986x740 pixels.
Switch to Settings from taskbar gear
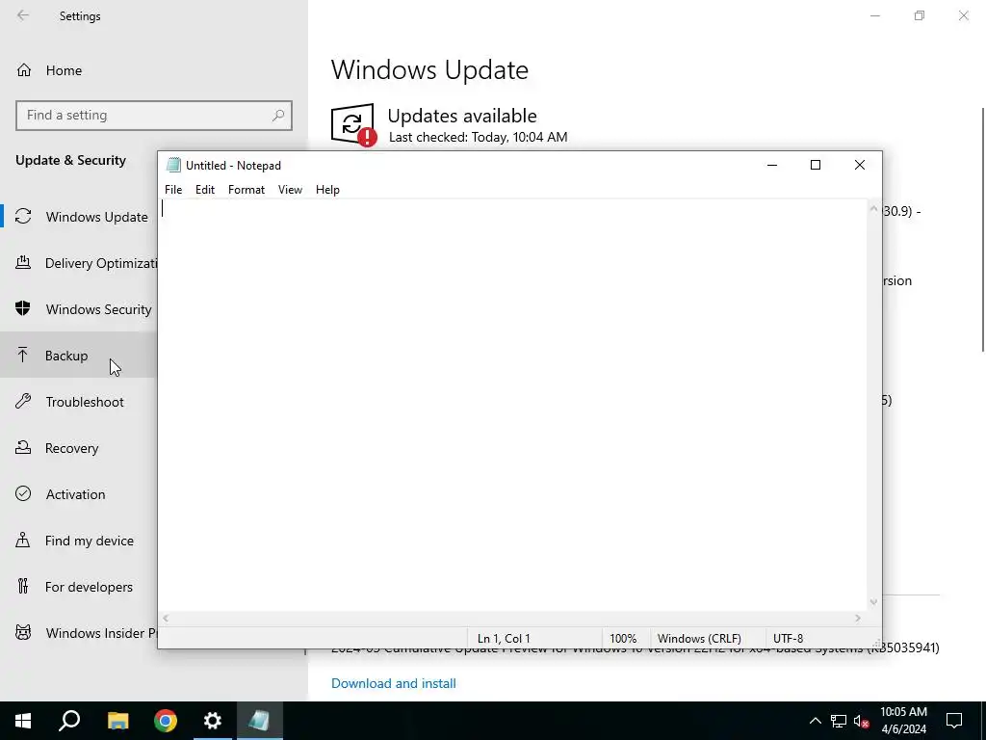[x=213, y=721]
